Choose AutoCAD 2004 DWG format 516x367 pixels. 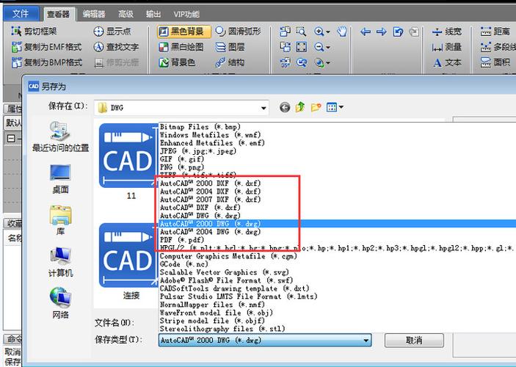point(210,232)
